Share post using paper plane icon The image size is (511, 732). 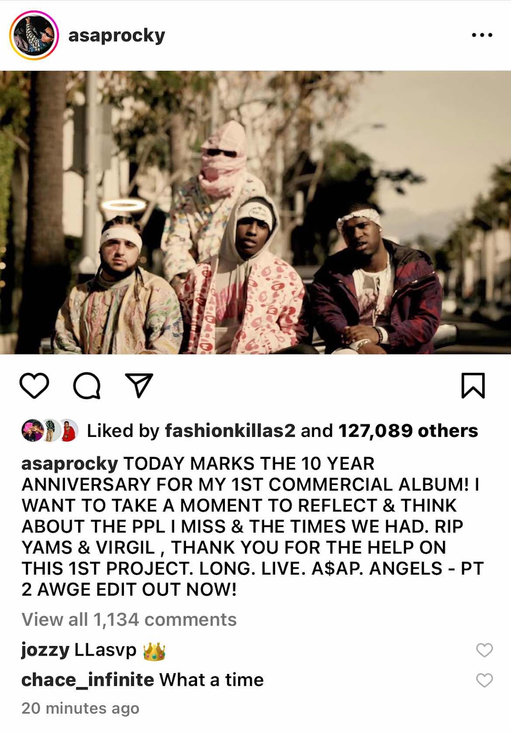[x=139, y=385]
